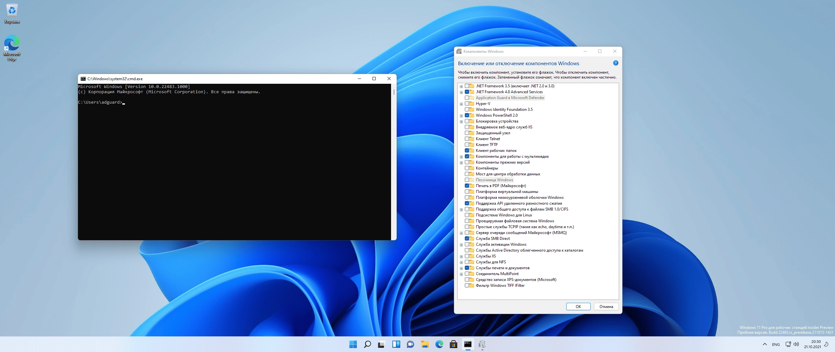The width and height of the screenshot is (835, 352).
Task: Click the Контейнеры folder icon
Action: pos(472,168)
